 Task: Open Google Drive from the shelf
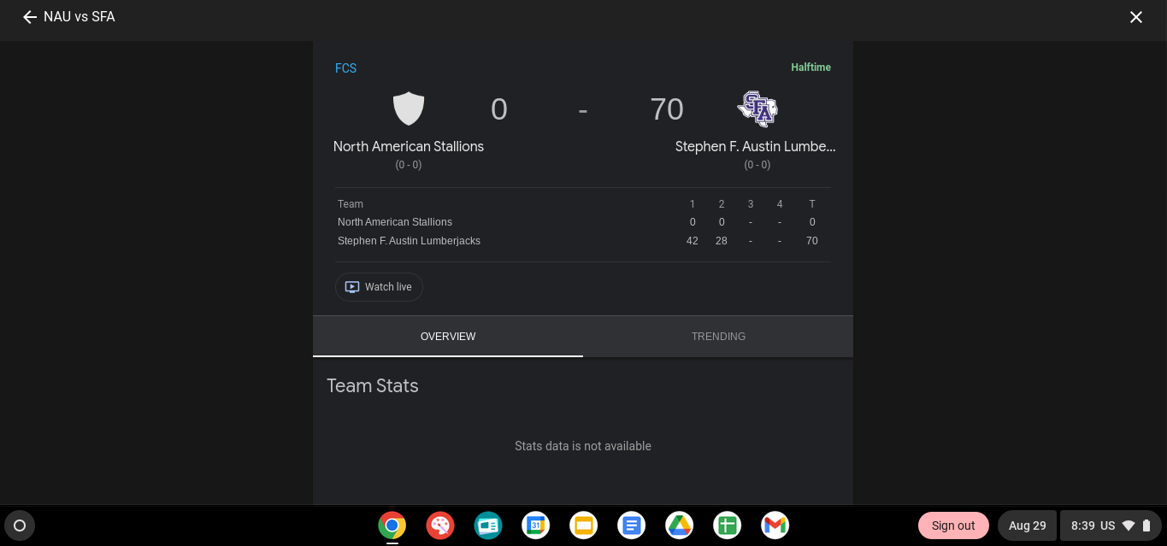[680, 525]
